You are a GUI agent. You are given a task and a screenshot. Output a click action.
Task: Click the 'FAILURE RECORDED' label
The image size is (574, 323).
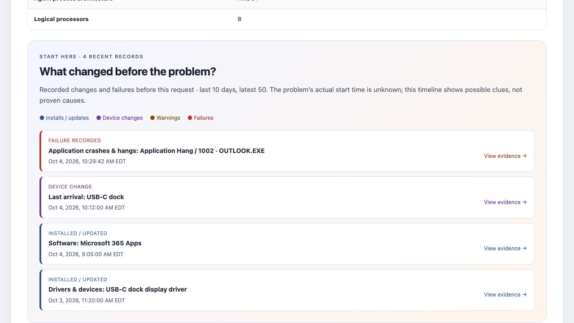click(x=75, y=140)
